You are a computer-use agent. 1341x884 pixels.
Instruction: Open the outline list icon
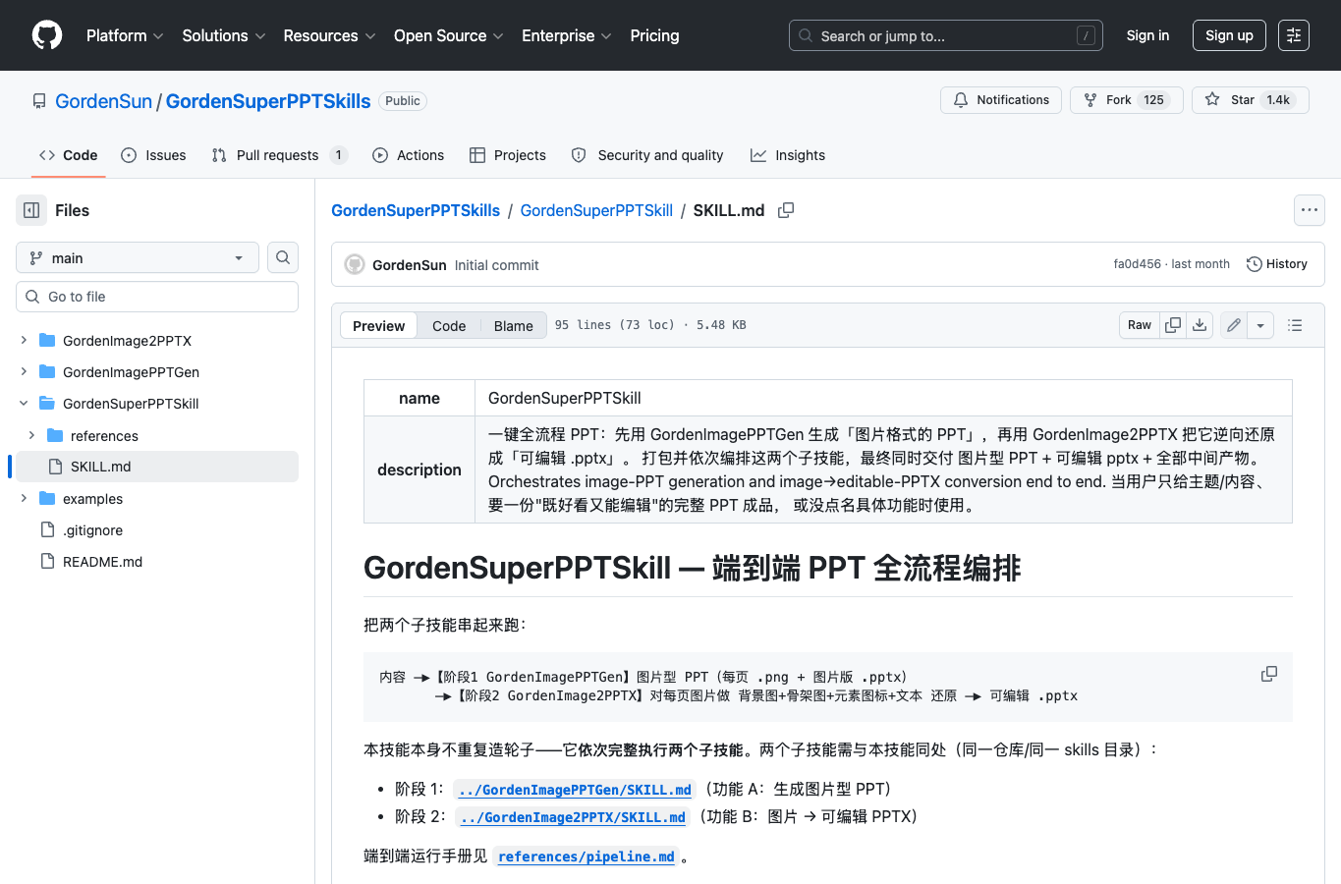click(1295, 325)
